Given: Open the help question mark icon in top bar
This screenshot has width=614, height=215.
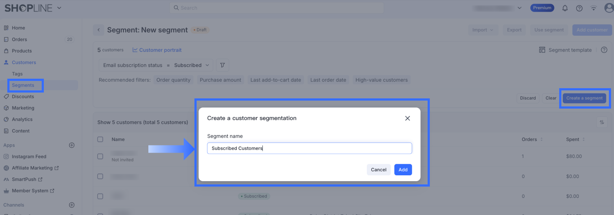Looking at the screenshot, I should click(579, 8).
